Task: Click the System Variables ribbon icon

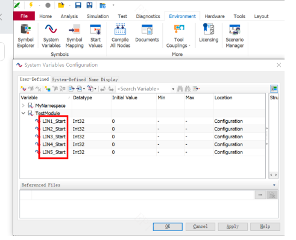Action: pyautogui.click(x=51, y=36)
